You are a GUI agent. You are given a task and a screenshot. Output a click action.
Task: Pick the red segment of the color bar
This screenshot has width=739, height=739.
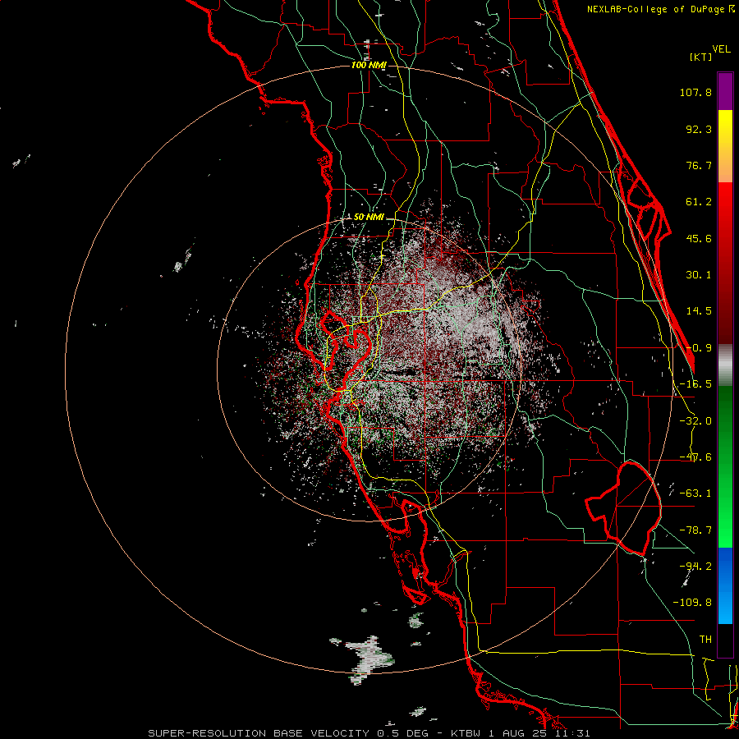(725, 263)
